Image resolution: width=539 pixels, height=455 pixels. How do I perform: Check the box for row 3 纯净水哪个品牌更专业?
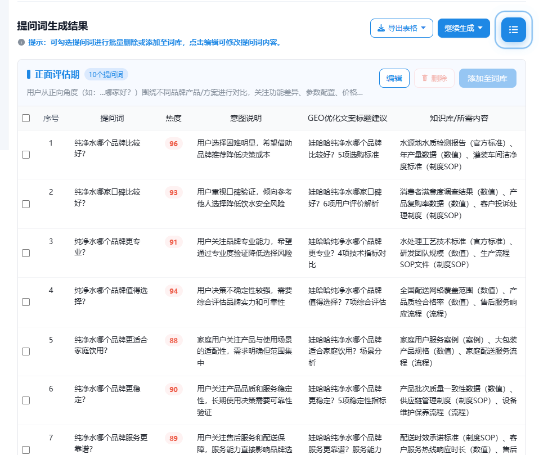click(26, 253)
